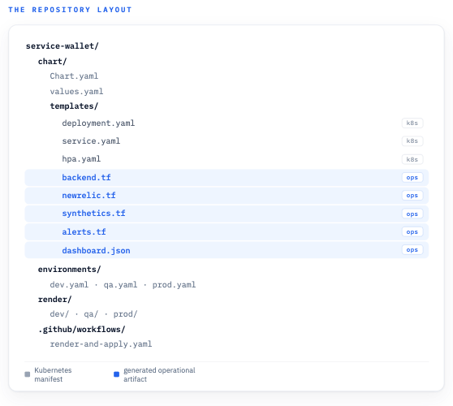Select the templates/ folder

pos(74,106)
